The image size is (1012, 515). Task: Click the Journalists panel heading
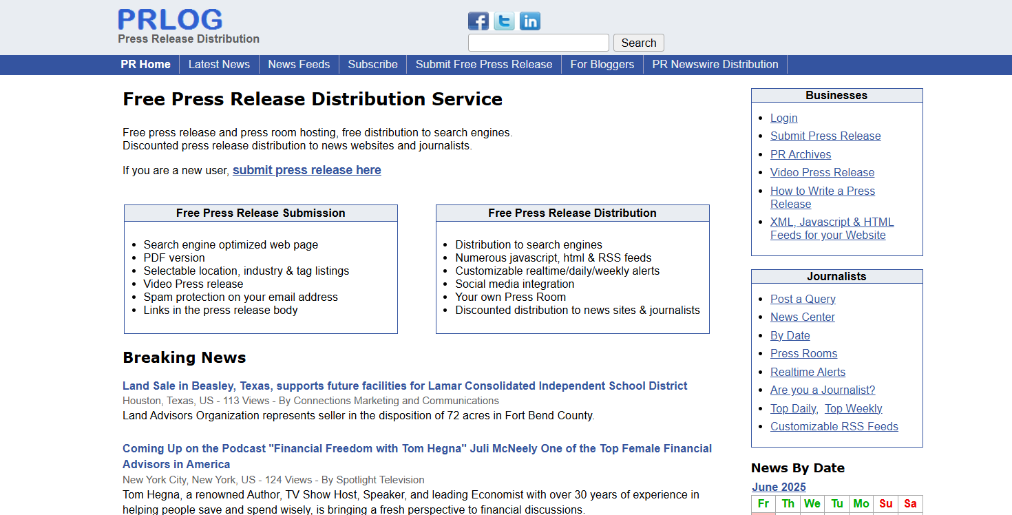836,276
